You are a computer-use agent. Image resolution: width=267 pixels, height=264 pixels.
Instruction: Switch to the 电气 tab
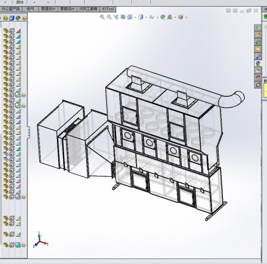30,9
